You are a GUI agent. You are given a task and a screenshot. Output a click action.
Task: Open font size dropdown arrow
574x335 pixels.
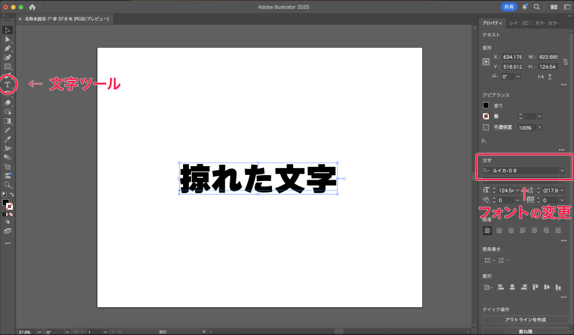click(518, 190)
